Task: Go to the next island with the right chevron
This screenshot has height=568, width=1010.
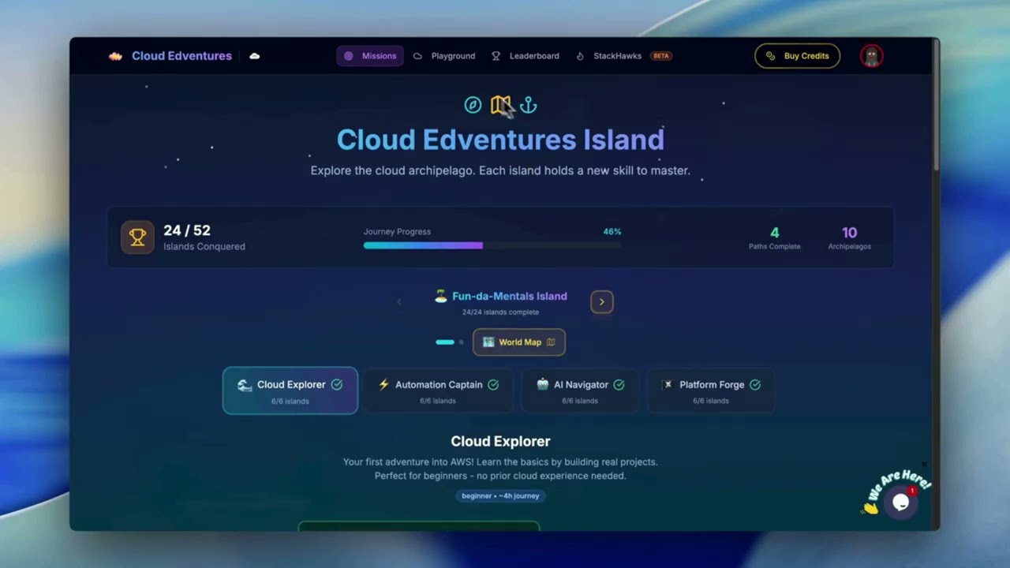Action: click(601, 302)
